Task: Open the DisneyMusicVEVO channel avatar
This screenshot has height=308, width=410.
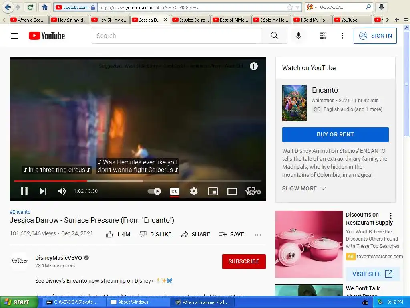Action: point(19,261)
